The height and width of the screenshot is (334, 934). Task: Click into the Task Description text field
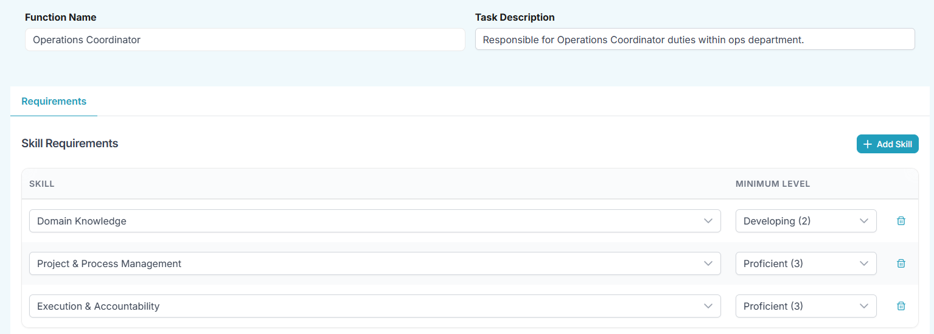pyautogui.click(x=694, y=40)
